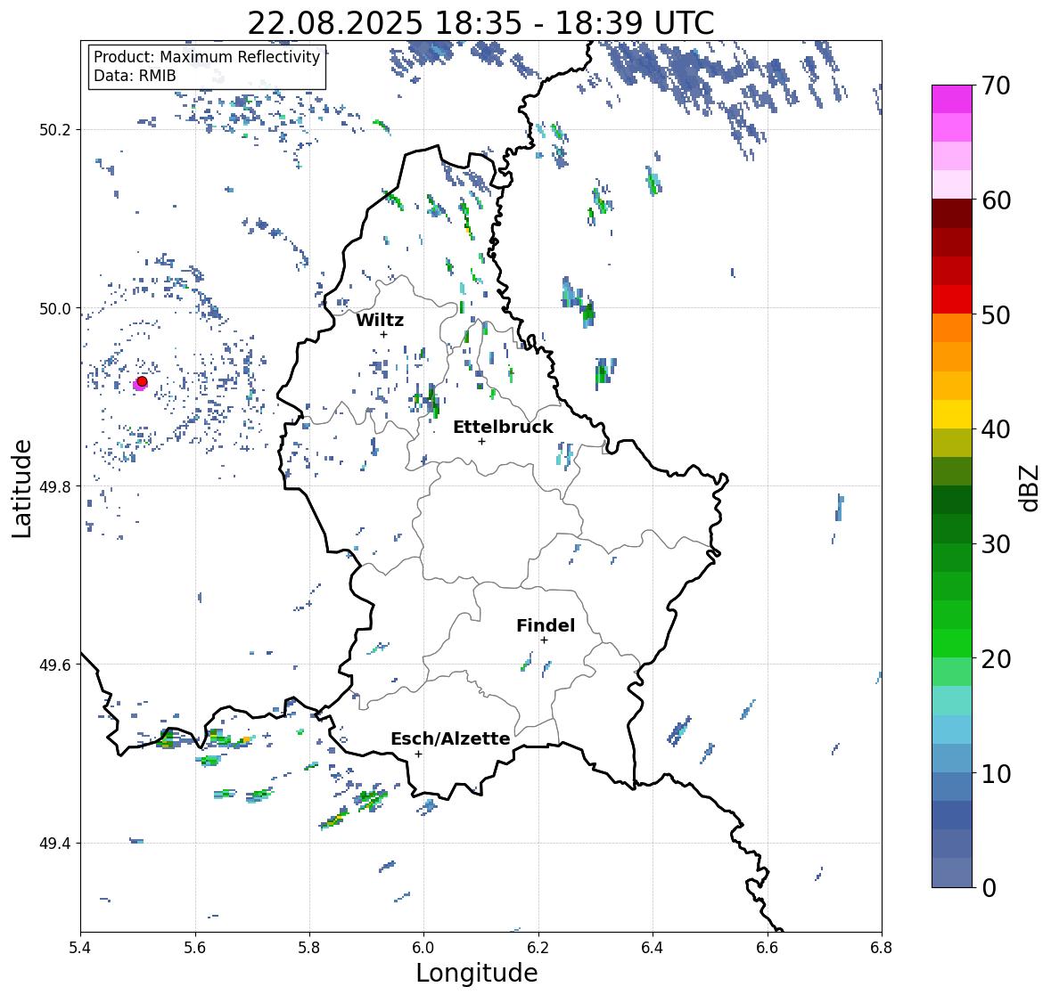
Task: Click the latitude tick label 49.4
Action: coord(55,844)
